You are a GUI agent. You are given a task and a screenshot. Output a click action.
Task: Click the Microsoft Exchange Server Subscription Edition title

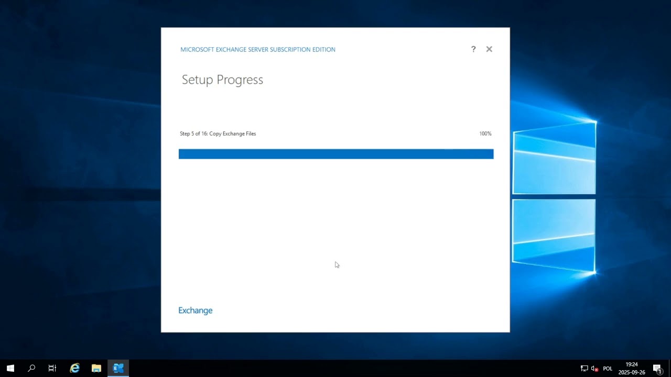pyautogui.click(x=258, y=50)
